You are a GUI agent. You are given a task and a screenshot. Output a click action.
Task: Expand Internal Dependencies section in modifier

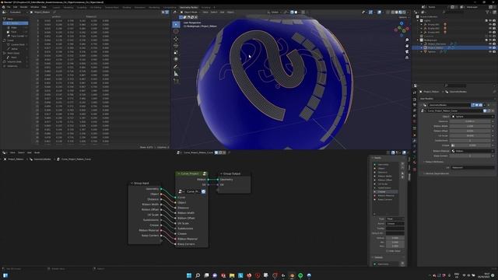(437, 173)
